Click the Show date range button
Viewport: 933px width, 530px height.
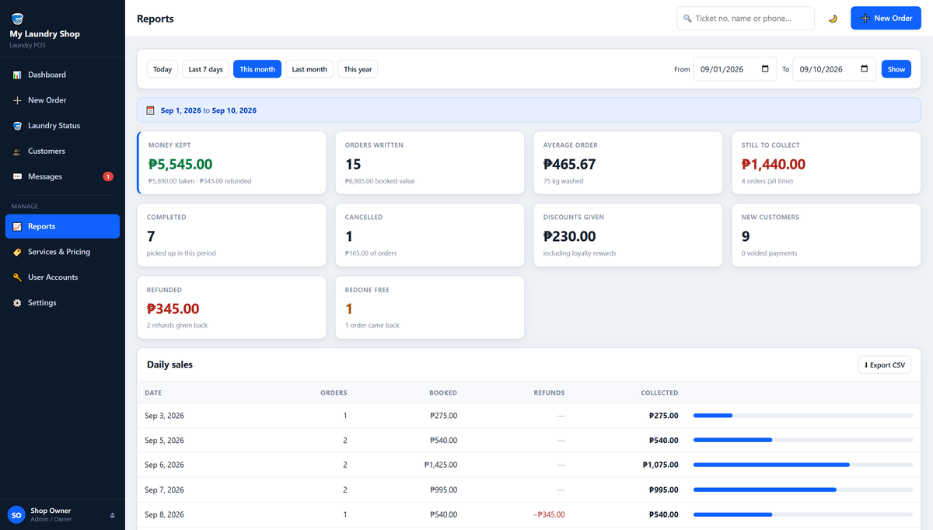pyautogui.click(x=896, y=69)
